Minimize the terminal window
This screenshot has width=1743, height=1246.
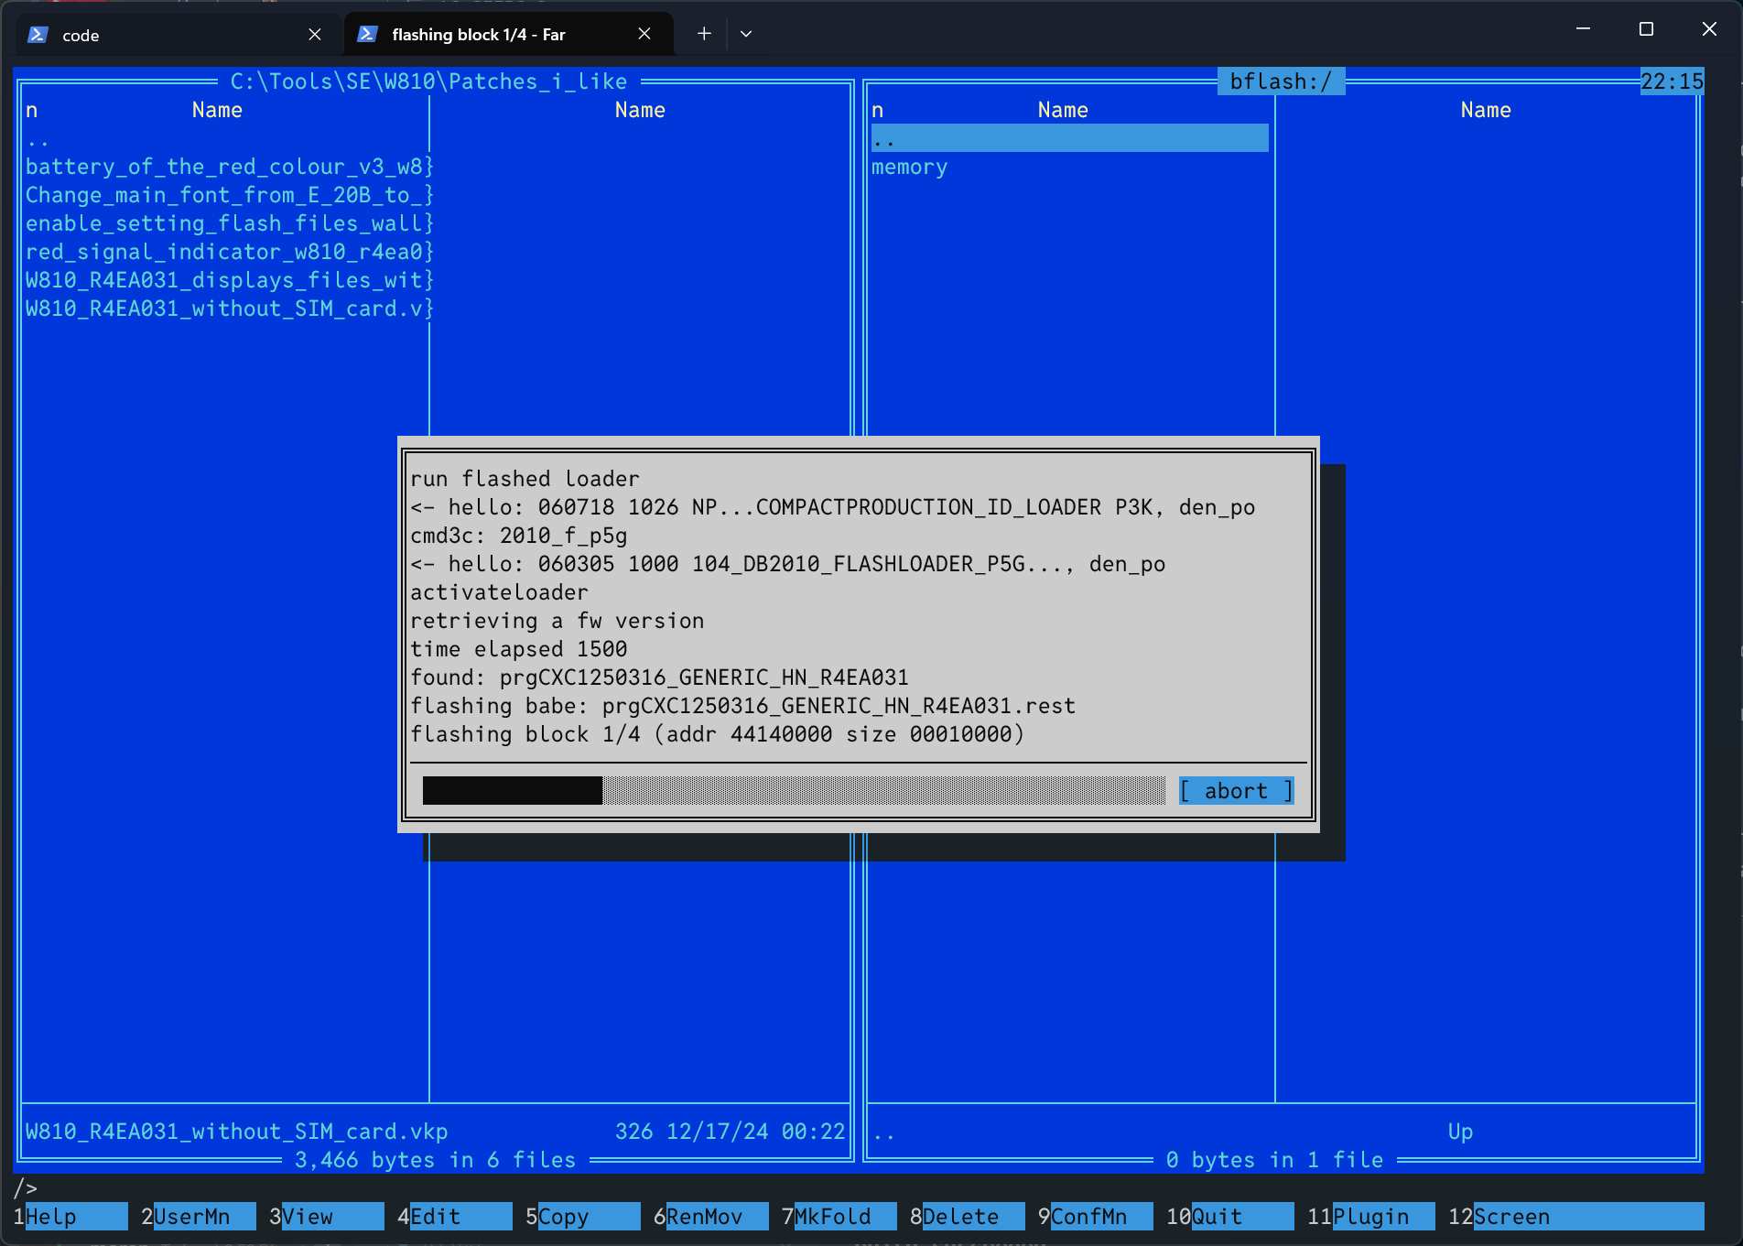(1583, 29)
